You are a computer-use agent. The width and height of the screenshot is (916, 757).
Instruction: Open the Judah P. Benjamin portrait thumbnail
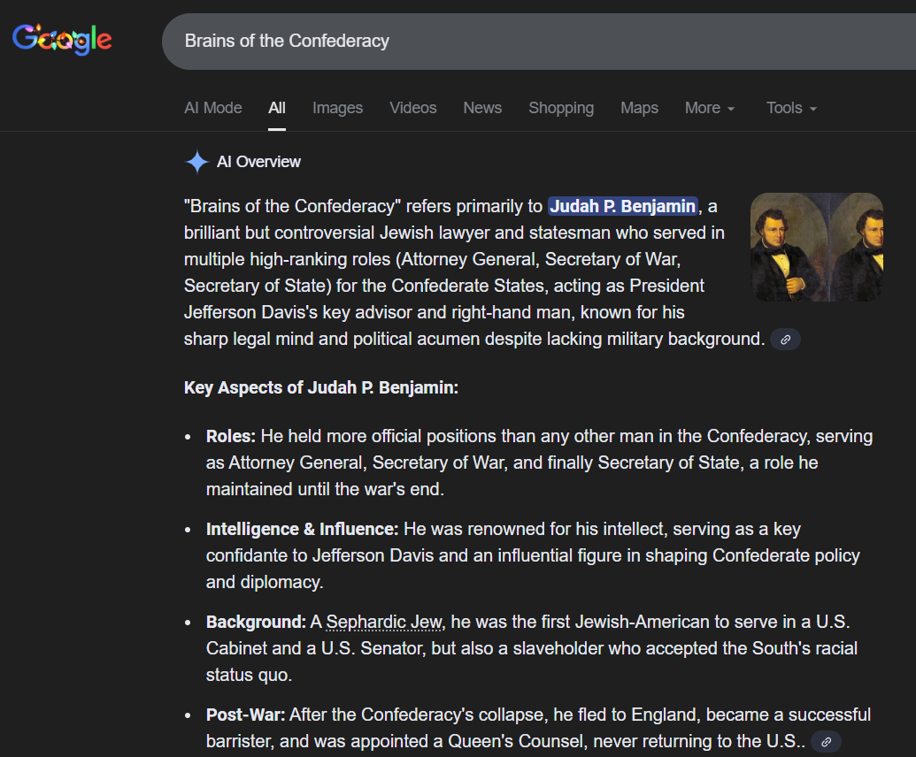[816, 248]
